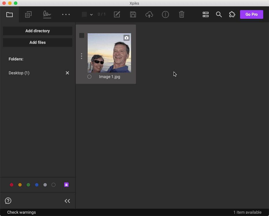
Task: Click the copy-to-clipboard toolbar icon
Action: [x=28, y=14]
